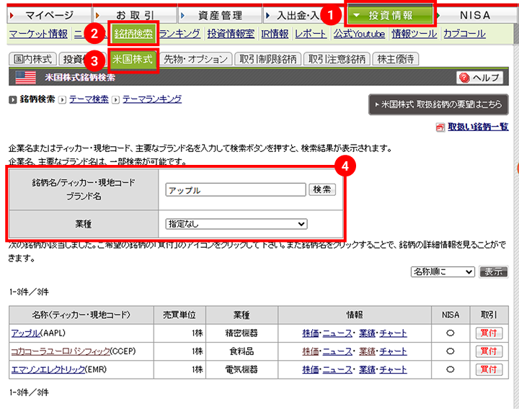Open the テーマランキング link
The height and width of the screenshot is (409, 519).
[x=152, y=99]
